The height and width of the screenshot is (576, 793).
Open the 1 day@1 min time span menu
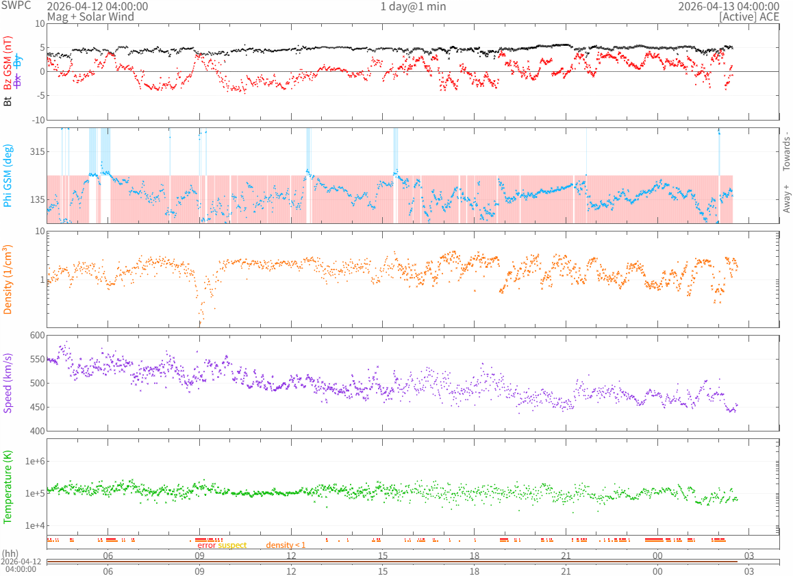click(412, 6)
